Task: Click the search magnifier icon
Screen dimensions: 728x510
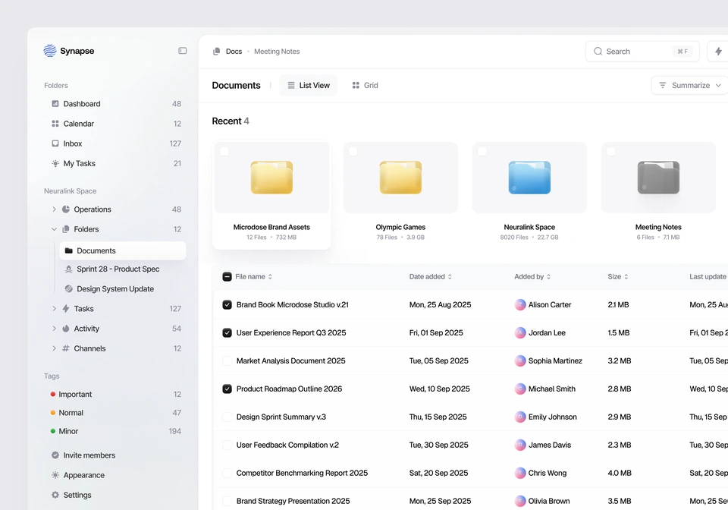Action: coord(598,51)
